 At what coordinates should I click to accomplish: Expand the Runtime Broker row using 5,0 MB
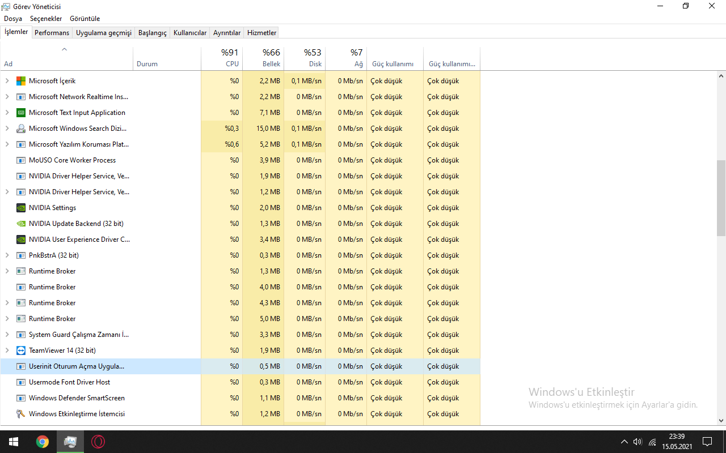tap(7, 319)
